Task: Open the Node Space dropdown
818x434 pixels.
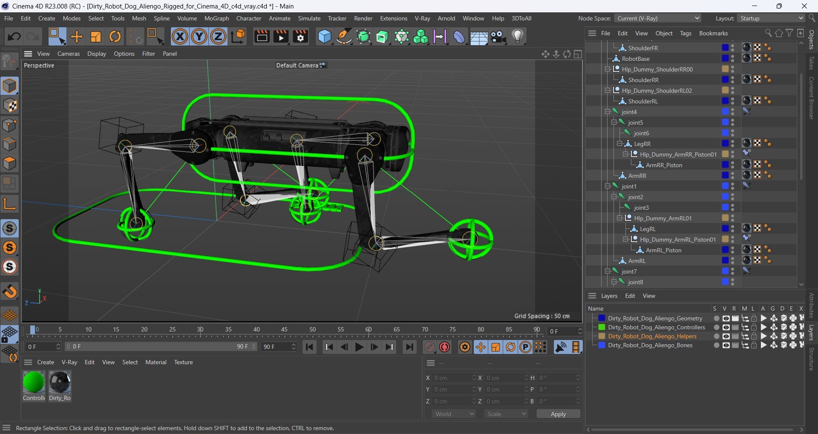Action: [657, 18]
